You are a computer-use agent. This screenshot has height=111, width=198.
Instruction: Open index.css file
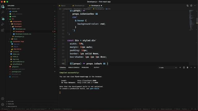click(16, 54)
